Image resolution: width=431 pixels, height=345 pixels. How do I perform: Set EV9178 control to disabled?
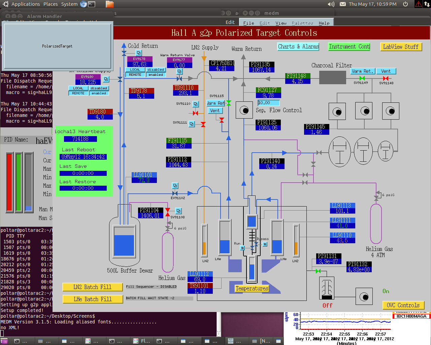pyautogui.click(x=156, y=70)
